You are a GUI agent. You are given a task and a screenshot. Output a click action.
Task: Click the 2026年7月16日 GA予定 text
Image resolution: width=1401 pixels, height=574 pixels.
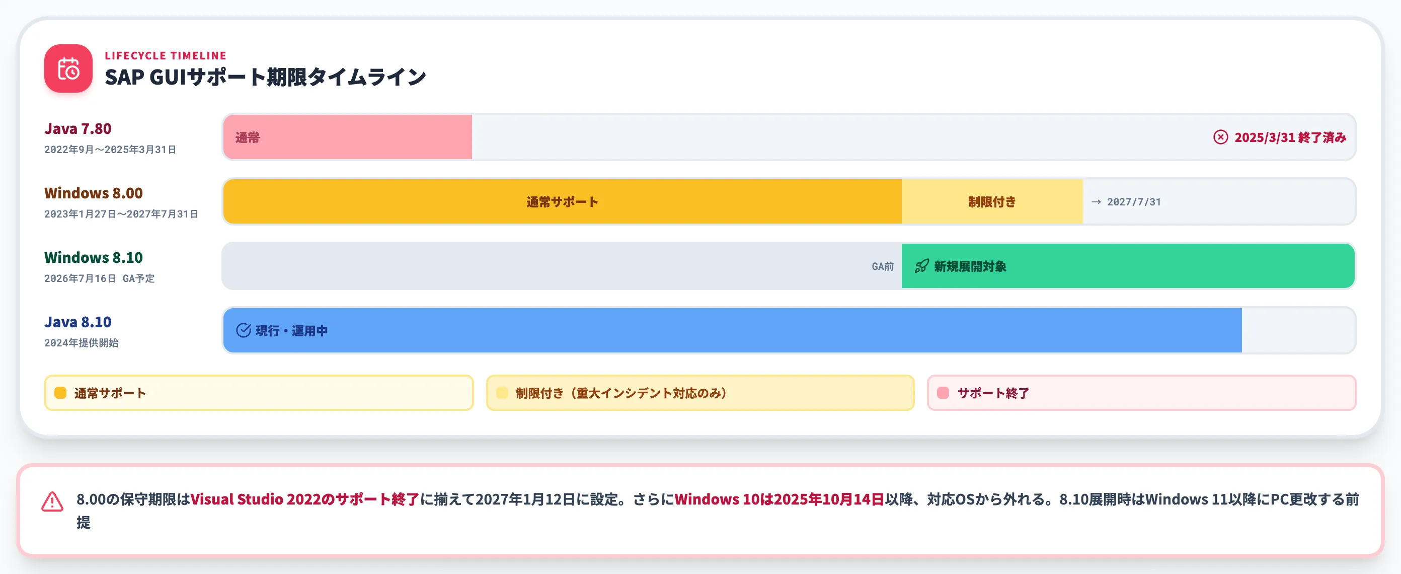(x=100, y=278)
